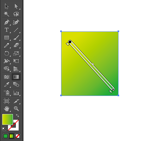Apply solid Color mode button
Screen dimensions: 141x141
[5, 136]
